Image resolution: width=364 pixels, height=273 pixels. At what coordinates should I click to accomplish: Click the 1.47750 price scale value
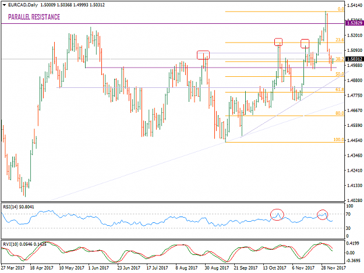click(355, 95)
